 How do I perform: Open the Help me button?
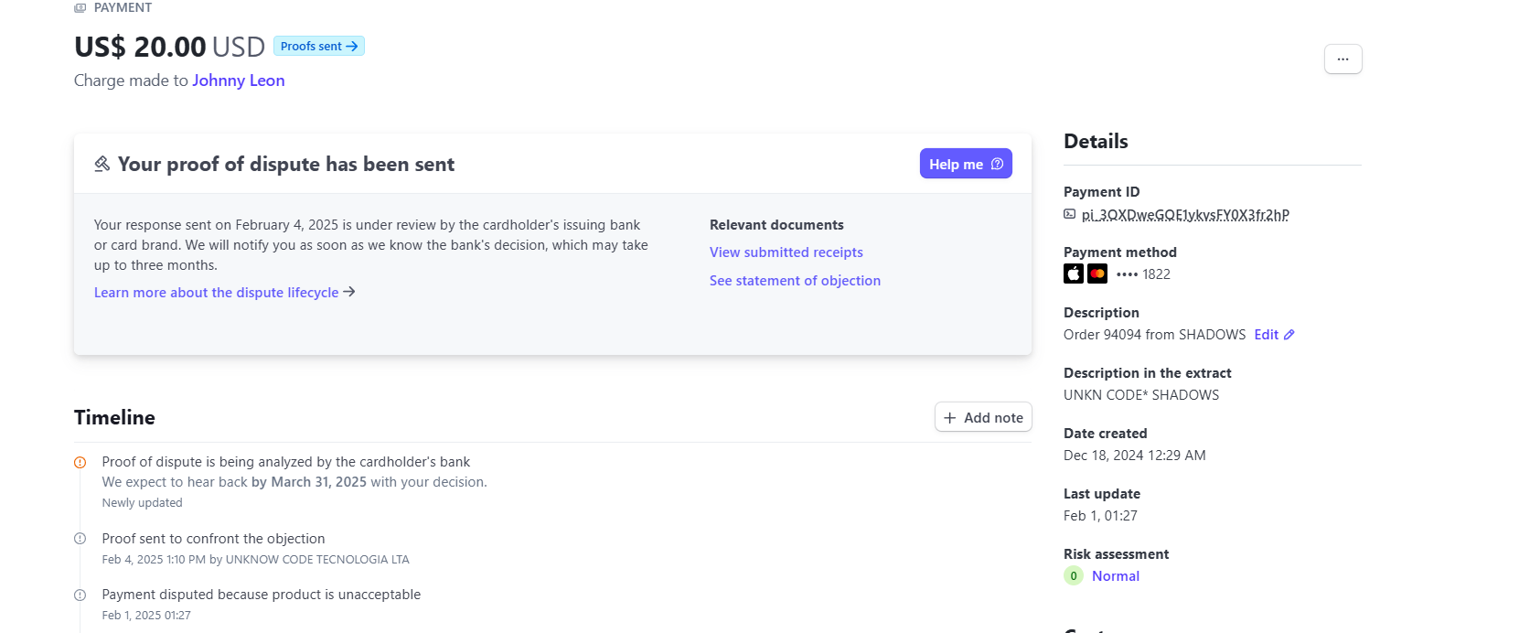point(966,164)
